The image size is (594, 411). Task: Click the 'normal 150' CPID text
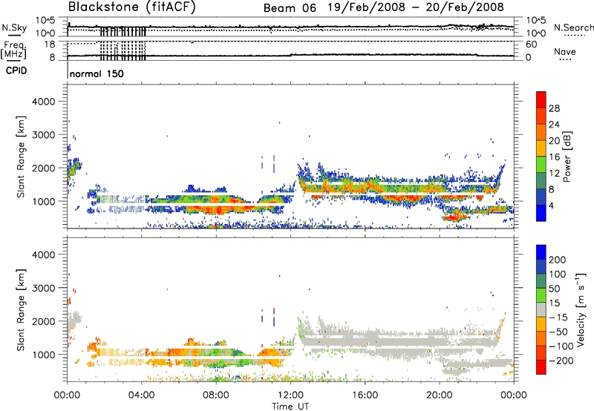[97, 73]
